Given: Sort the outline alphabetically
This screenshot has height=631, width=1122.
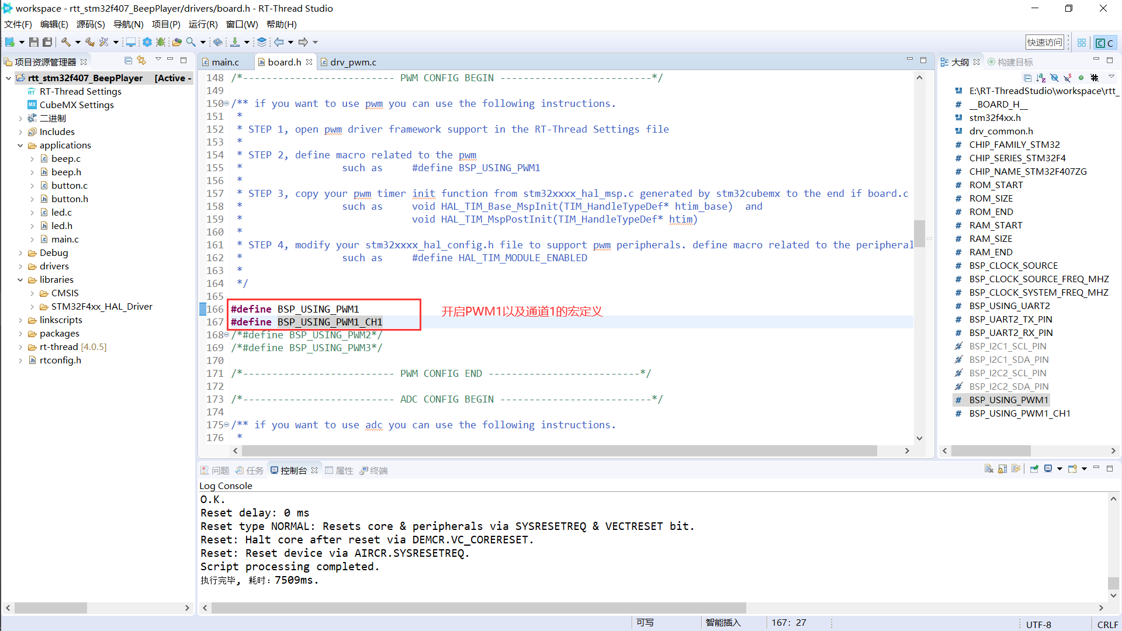Looking at the screenshot, I should tap(1041, 78).
